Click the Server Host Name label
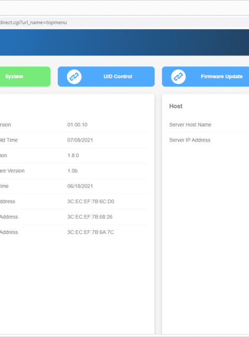The height and width of the screenshot is (337, 249). pos(190,124)
